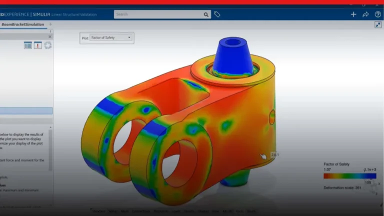Click the 100 legend limit value box
This screenshot has width=384, height=216.
coord(368,182)
